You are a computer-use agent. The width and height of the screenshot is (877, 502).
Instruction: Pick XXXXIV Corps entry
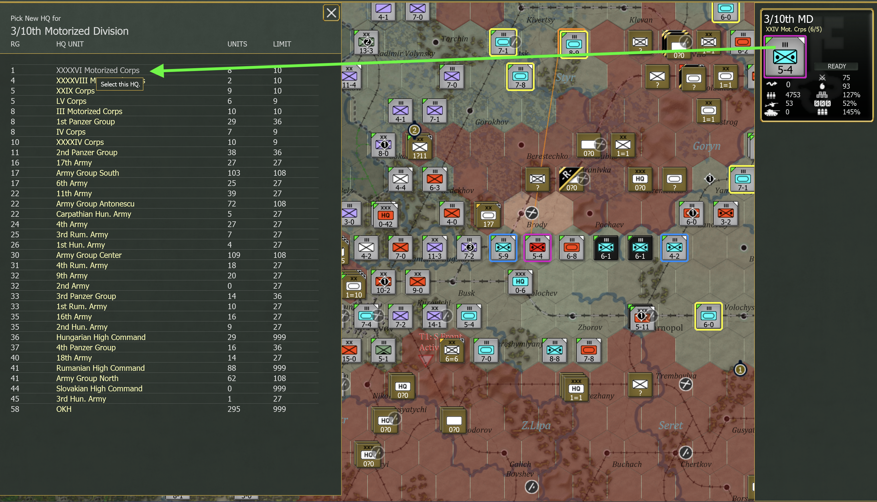click(x=164, y=142)
